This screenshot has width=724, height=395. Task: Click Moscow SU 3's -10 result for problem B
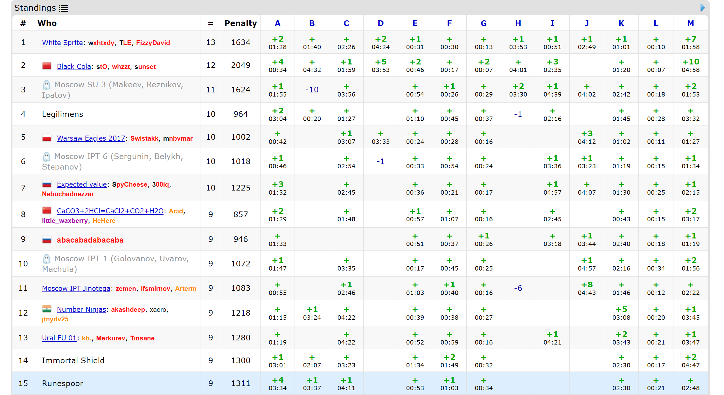[312, 90]
